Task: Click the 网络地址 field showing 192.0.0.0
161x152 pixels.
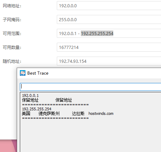Action: tap(109, 6)
